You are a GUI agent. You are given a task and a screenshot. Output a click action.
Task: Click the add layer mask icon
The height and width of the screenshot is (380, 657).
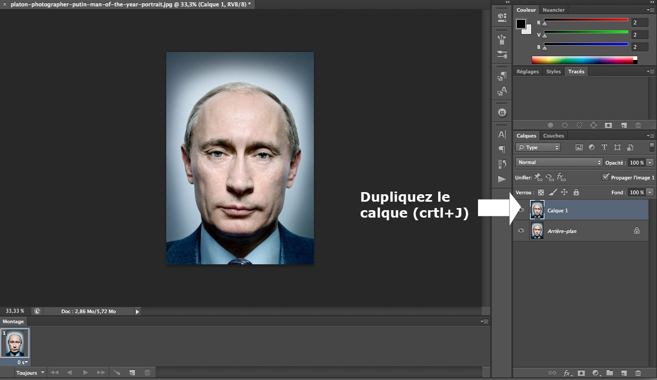point(581,373)
